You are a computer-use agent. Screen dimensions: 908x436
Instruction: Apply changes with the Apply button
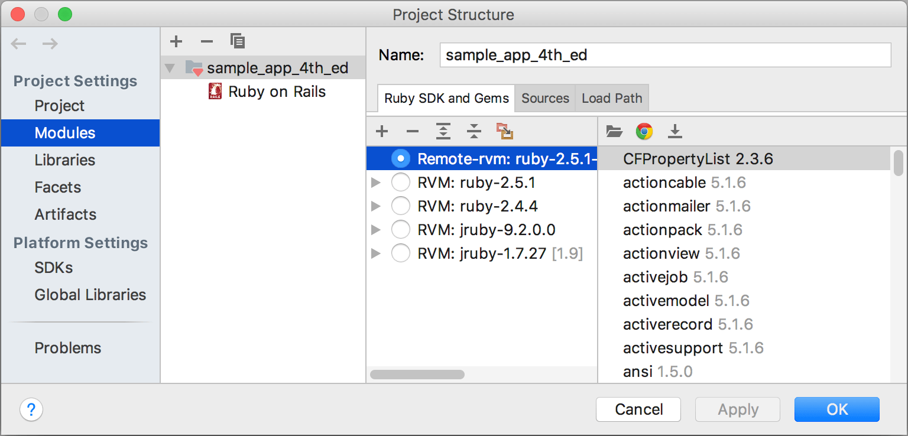tap(737, 409)
